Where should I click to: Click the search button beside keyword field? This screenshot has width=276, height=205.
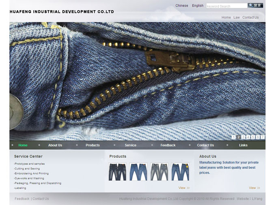pyautogui.click(x=255, y=6)
